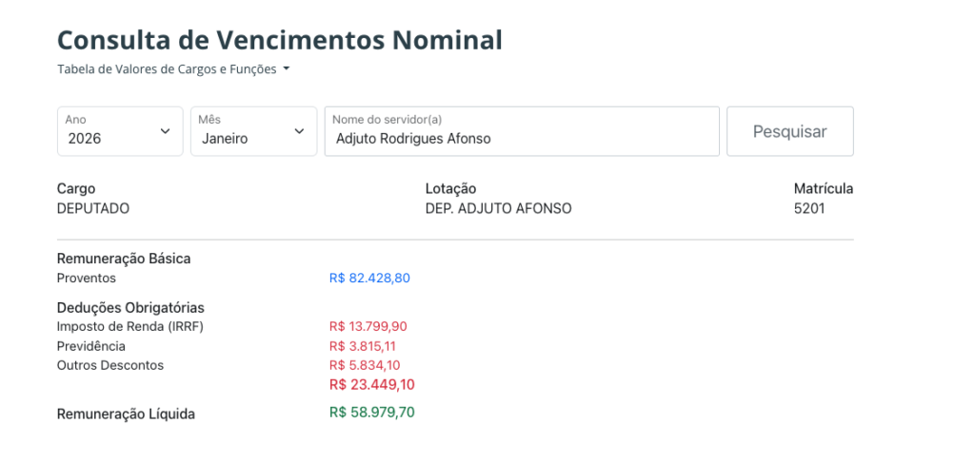The height and width of the screenshot is (462, 975).
Task: Click the matrícula number 5201
Action: pos(809,208)
